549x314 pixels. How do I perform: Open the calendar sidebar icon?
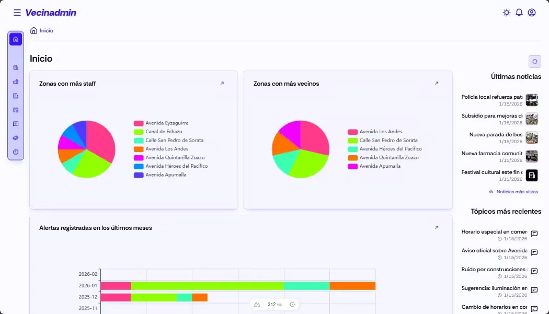pyautogui.click(x=16, y=110)
